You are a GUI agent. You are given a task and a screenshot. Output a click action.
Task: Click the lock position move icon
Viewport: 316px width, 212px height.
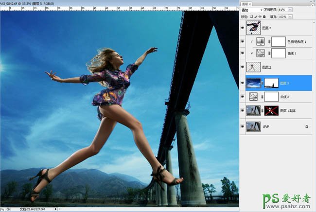[x=260, y=17]
